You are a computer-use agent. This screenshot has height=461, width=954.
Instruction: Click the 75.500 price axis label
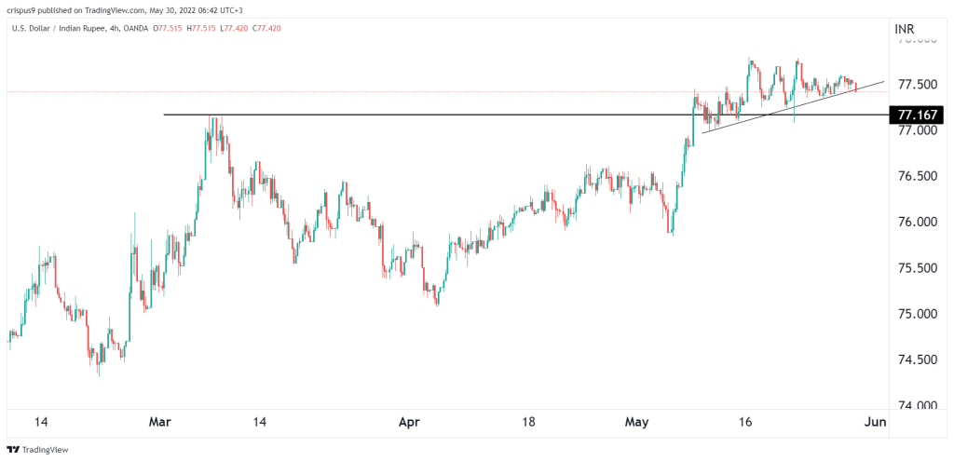point(917,268)
